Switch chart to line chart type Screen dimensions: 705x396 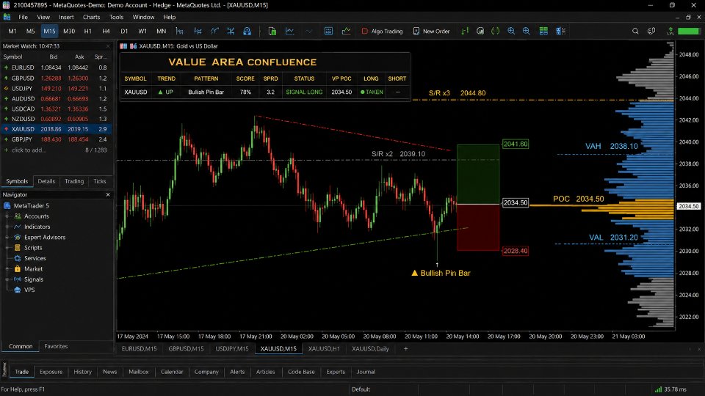click(x=214, y=31)
